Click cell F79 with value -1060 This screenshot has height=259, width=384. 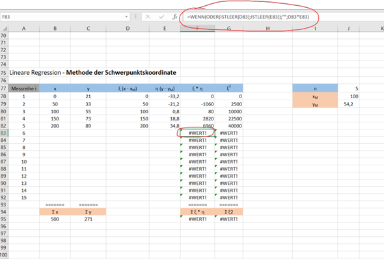(197, 104)
